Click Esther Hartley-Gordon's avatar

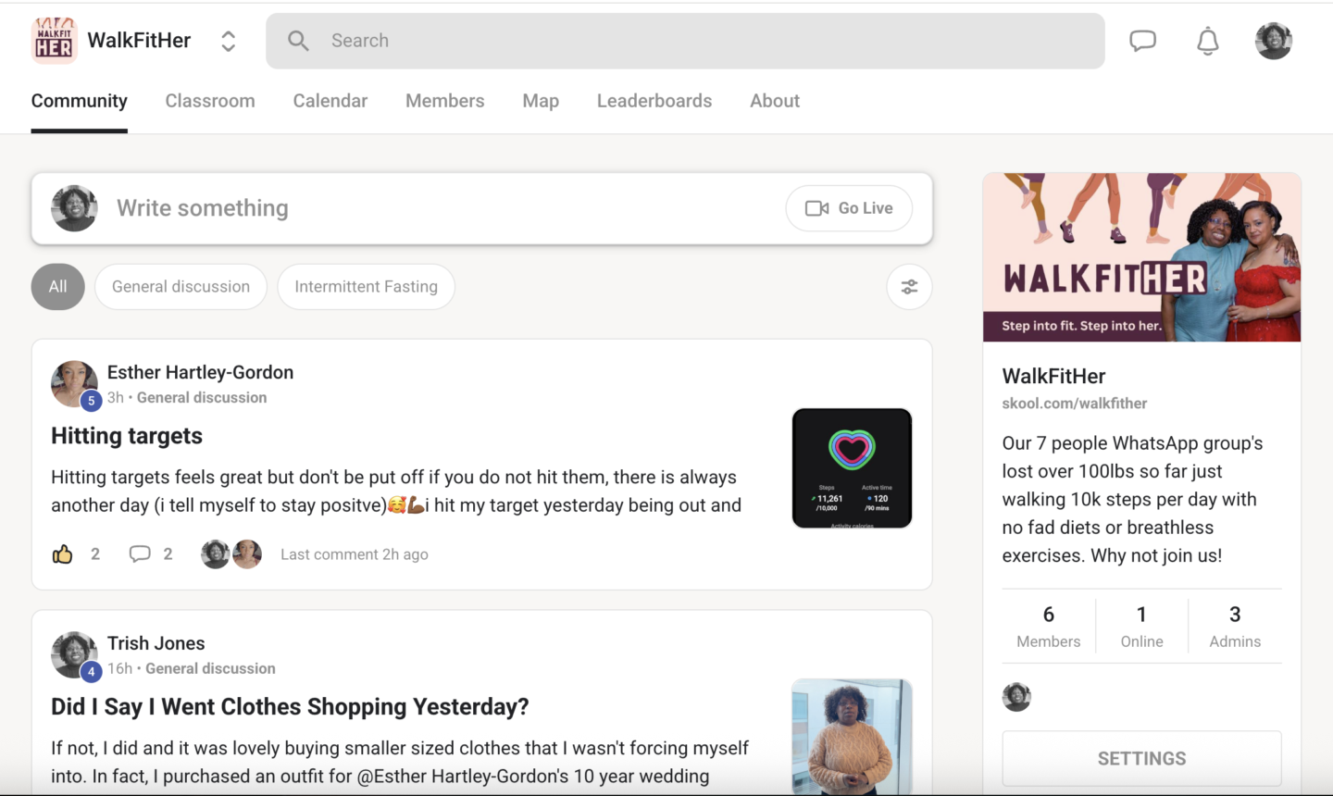coord(74,384)
